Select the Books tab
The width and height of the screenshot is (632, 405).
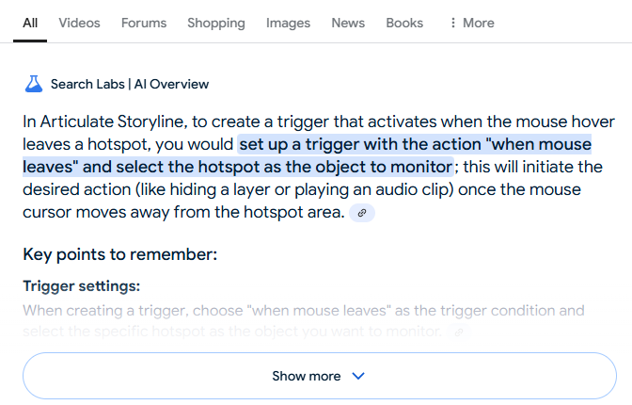point(404,23)
